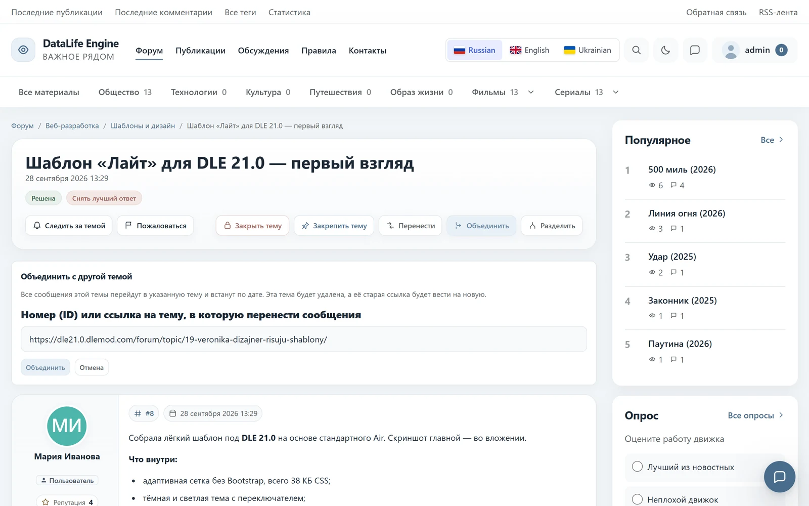
Task: Click the Закрыть тему lock button
Action: click(252, 226)
